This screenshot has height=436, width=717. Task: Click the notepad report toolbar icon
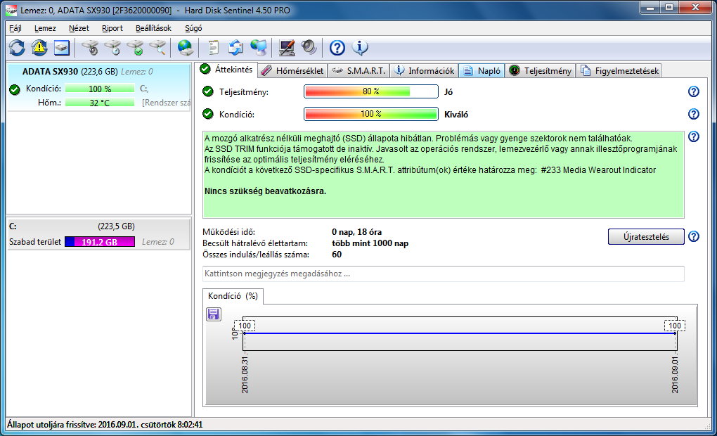pyautogui.click(x=213, y=48)
